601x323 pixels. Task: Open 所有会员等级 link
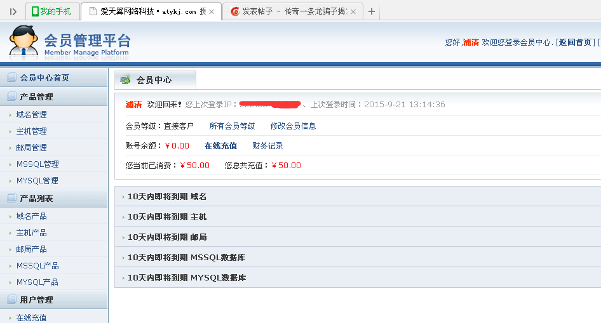click(232, 126)
